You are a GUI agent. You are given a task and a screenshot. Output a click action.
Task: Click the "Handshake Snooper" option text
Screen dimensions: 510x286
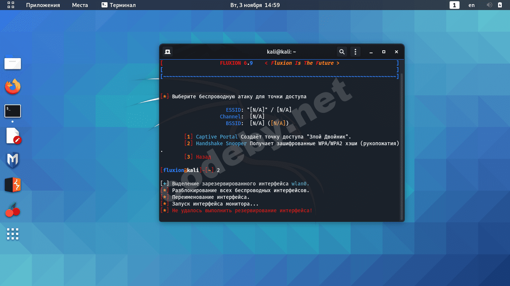[x=221, y=143]
